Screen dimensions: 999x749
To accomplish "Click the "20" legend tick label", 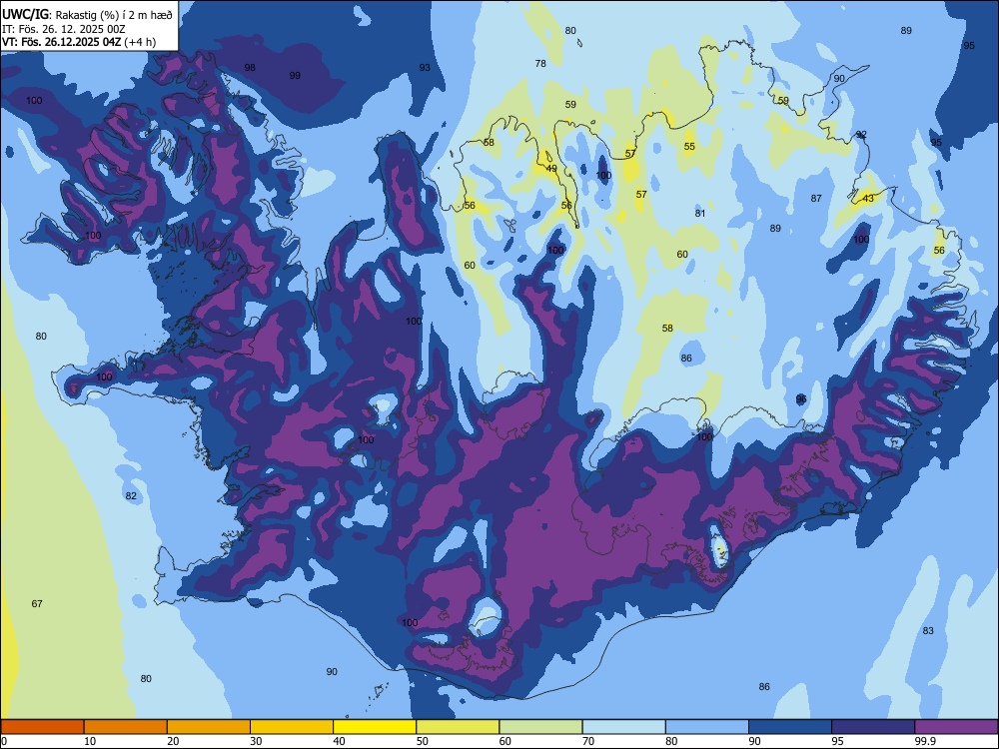I will pos(173,741).
